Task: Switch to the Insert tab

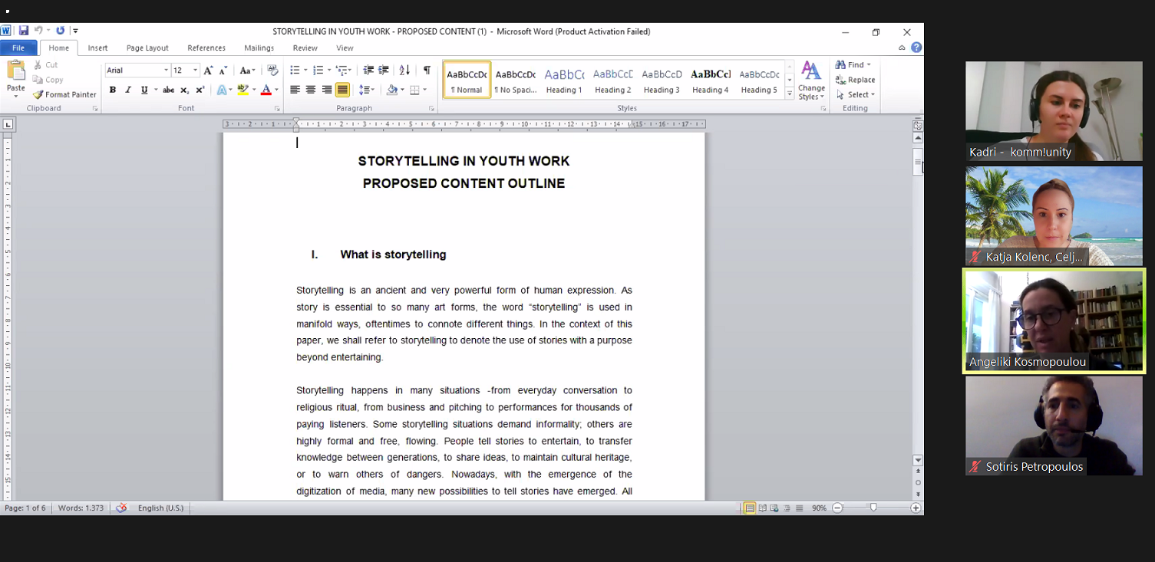Action: [x=97, y=48]
